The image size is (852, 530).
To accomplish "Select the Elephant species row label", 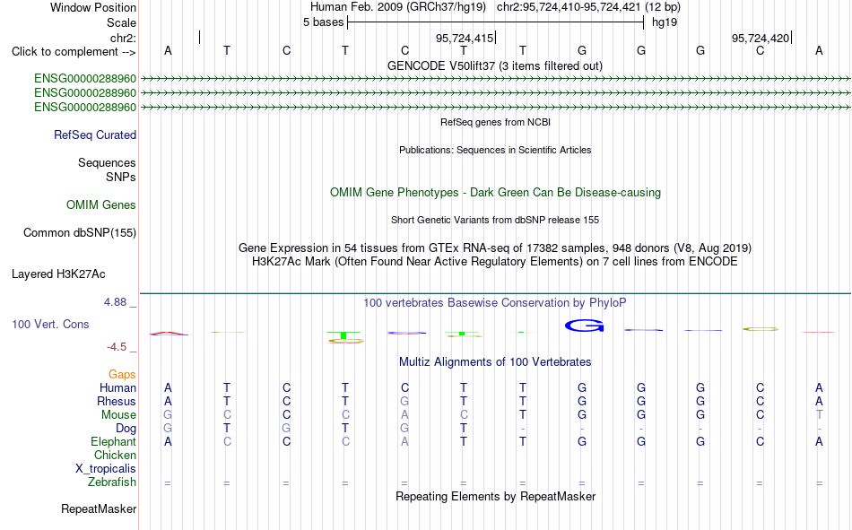I will [x=113, y=441].
